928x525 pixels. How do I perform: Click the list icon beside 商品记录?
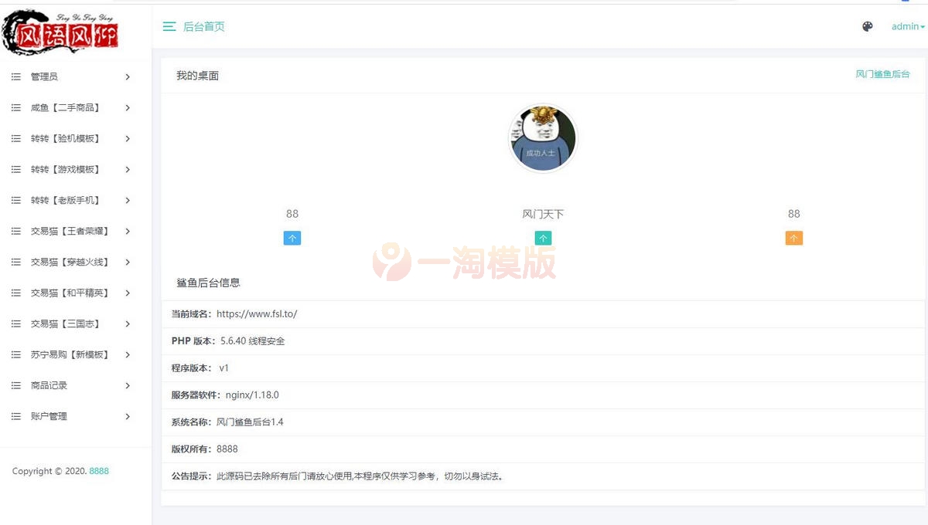click(x=15, y=385)
